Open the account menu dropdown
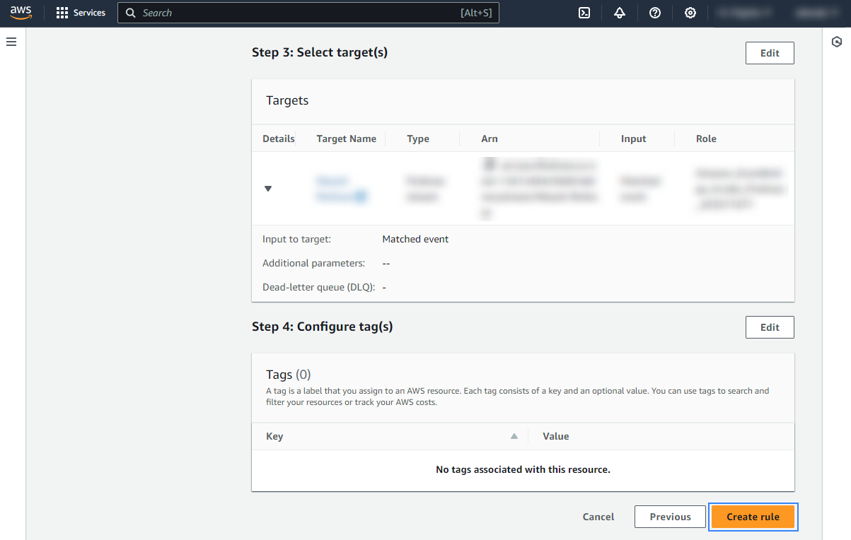This screenshot has height=540, width=851. coord(814,13)
